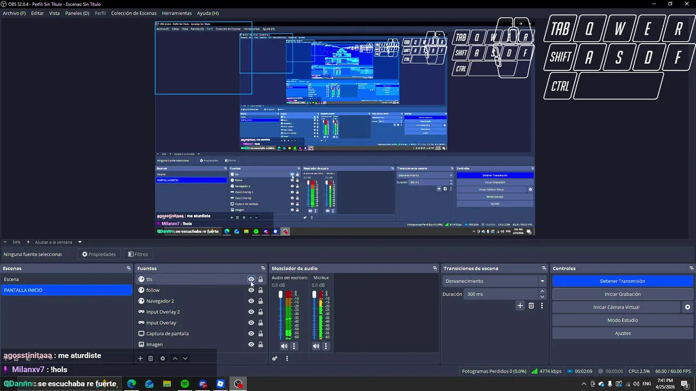Open transition properties three-dots menu
The width and height of the screenshot is (696, 391).
tap(542, 306)
